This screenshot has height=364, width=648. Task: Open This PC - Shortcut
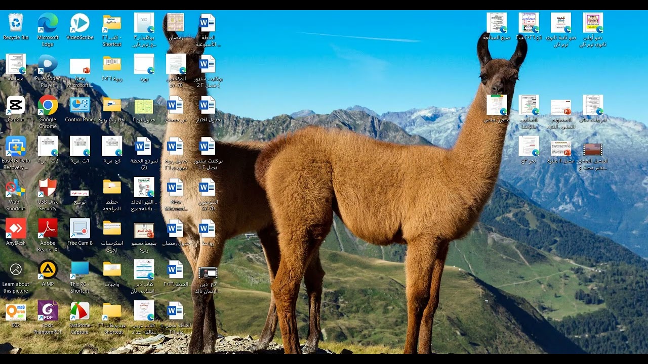(x=79, y=269)
